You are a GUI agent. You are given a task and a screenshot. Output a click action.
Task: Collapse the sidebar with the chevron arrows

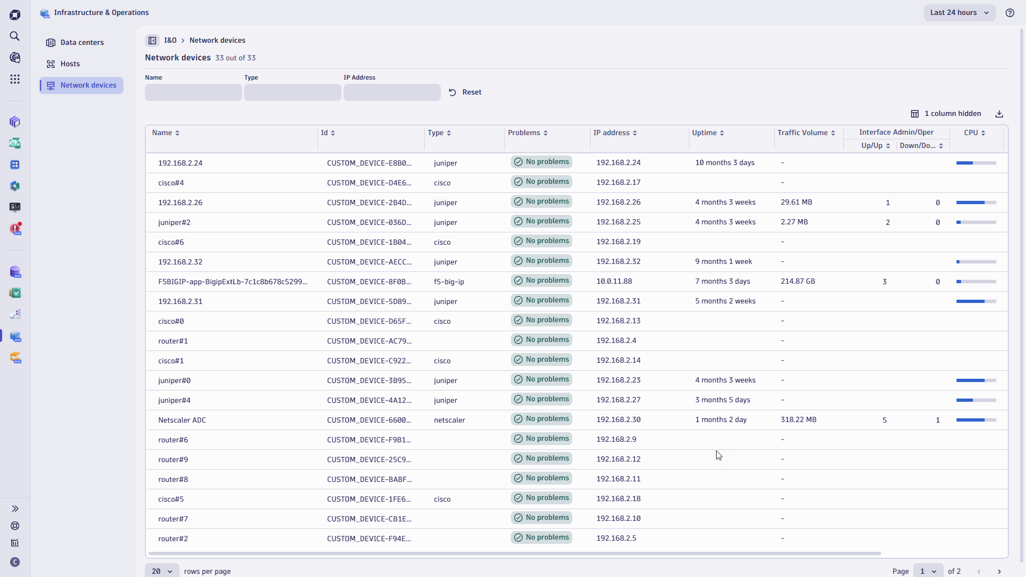point(15,508)
